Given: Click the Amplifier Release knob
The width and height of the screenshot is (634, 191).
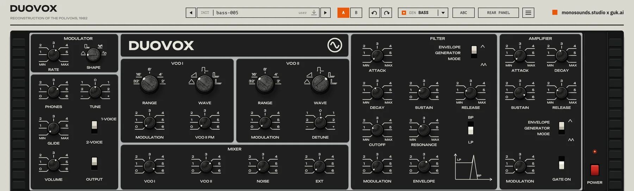Looking at the screenshot, I should click(x=561, y=93).
